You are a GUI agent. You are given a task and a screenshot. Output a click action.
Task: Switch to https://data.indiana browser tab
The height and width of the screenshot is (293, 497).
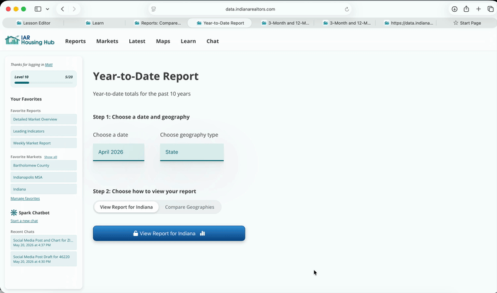[x=408, y=23]
